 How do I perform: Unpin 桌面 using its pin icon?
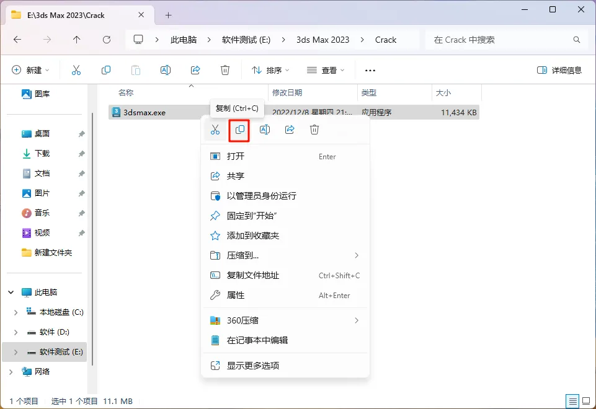tap(81, 134)
